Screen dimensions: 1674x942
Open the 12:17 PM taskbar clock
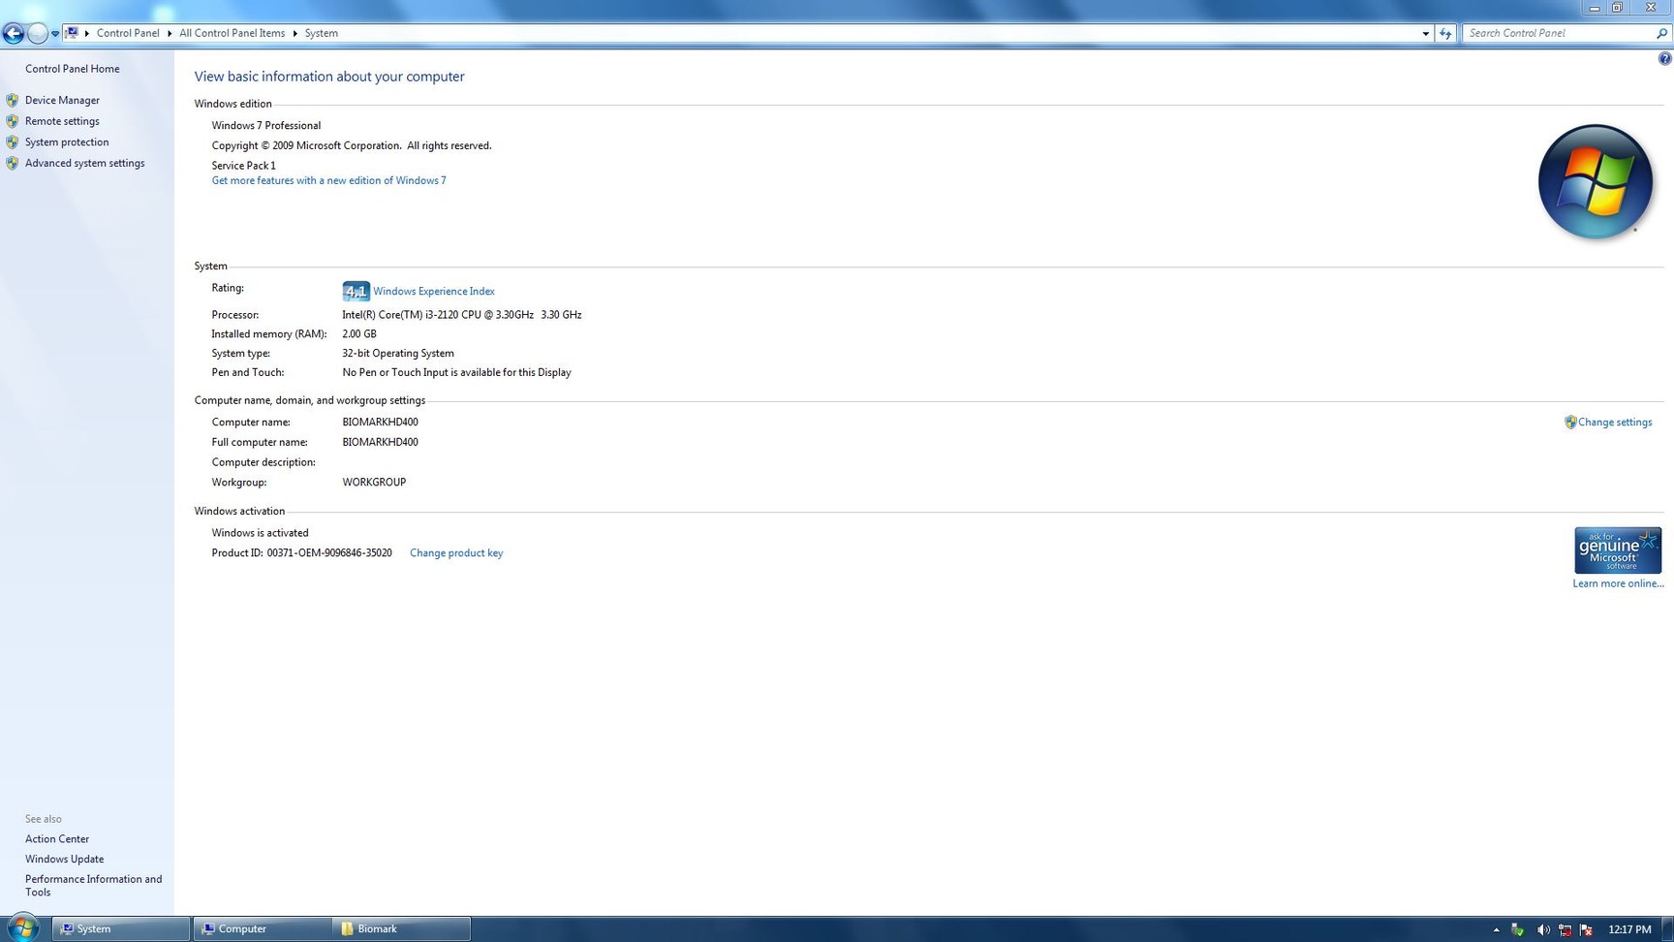1629,929
